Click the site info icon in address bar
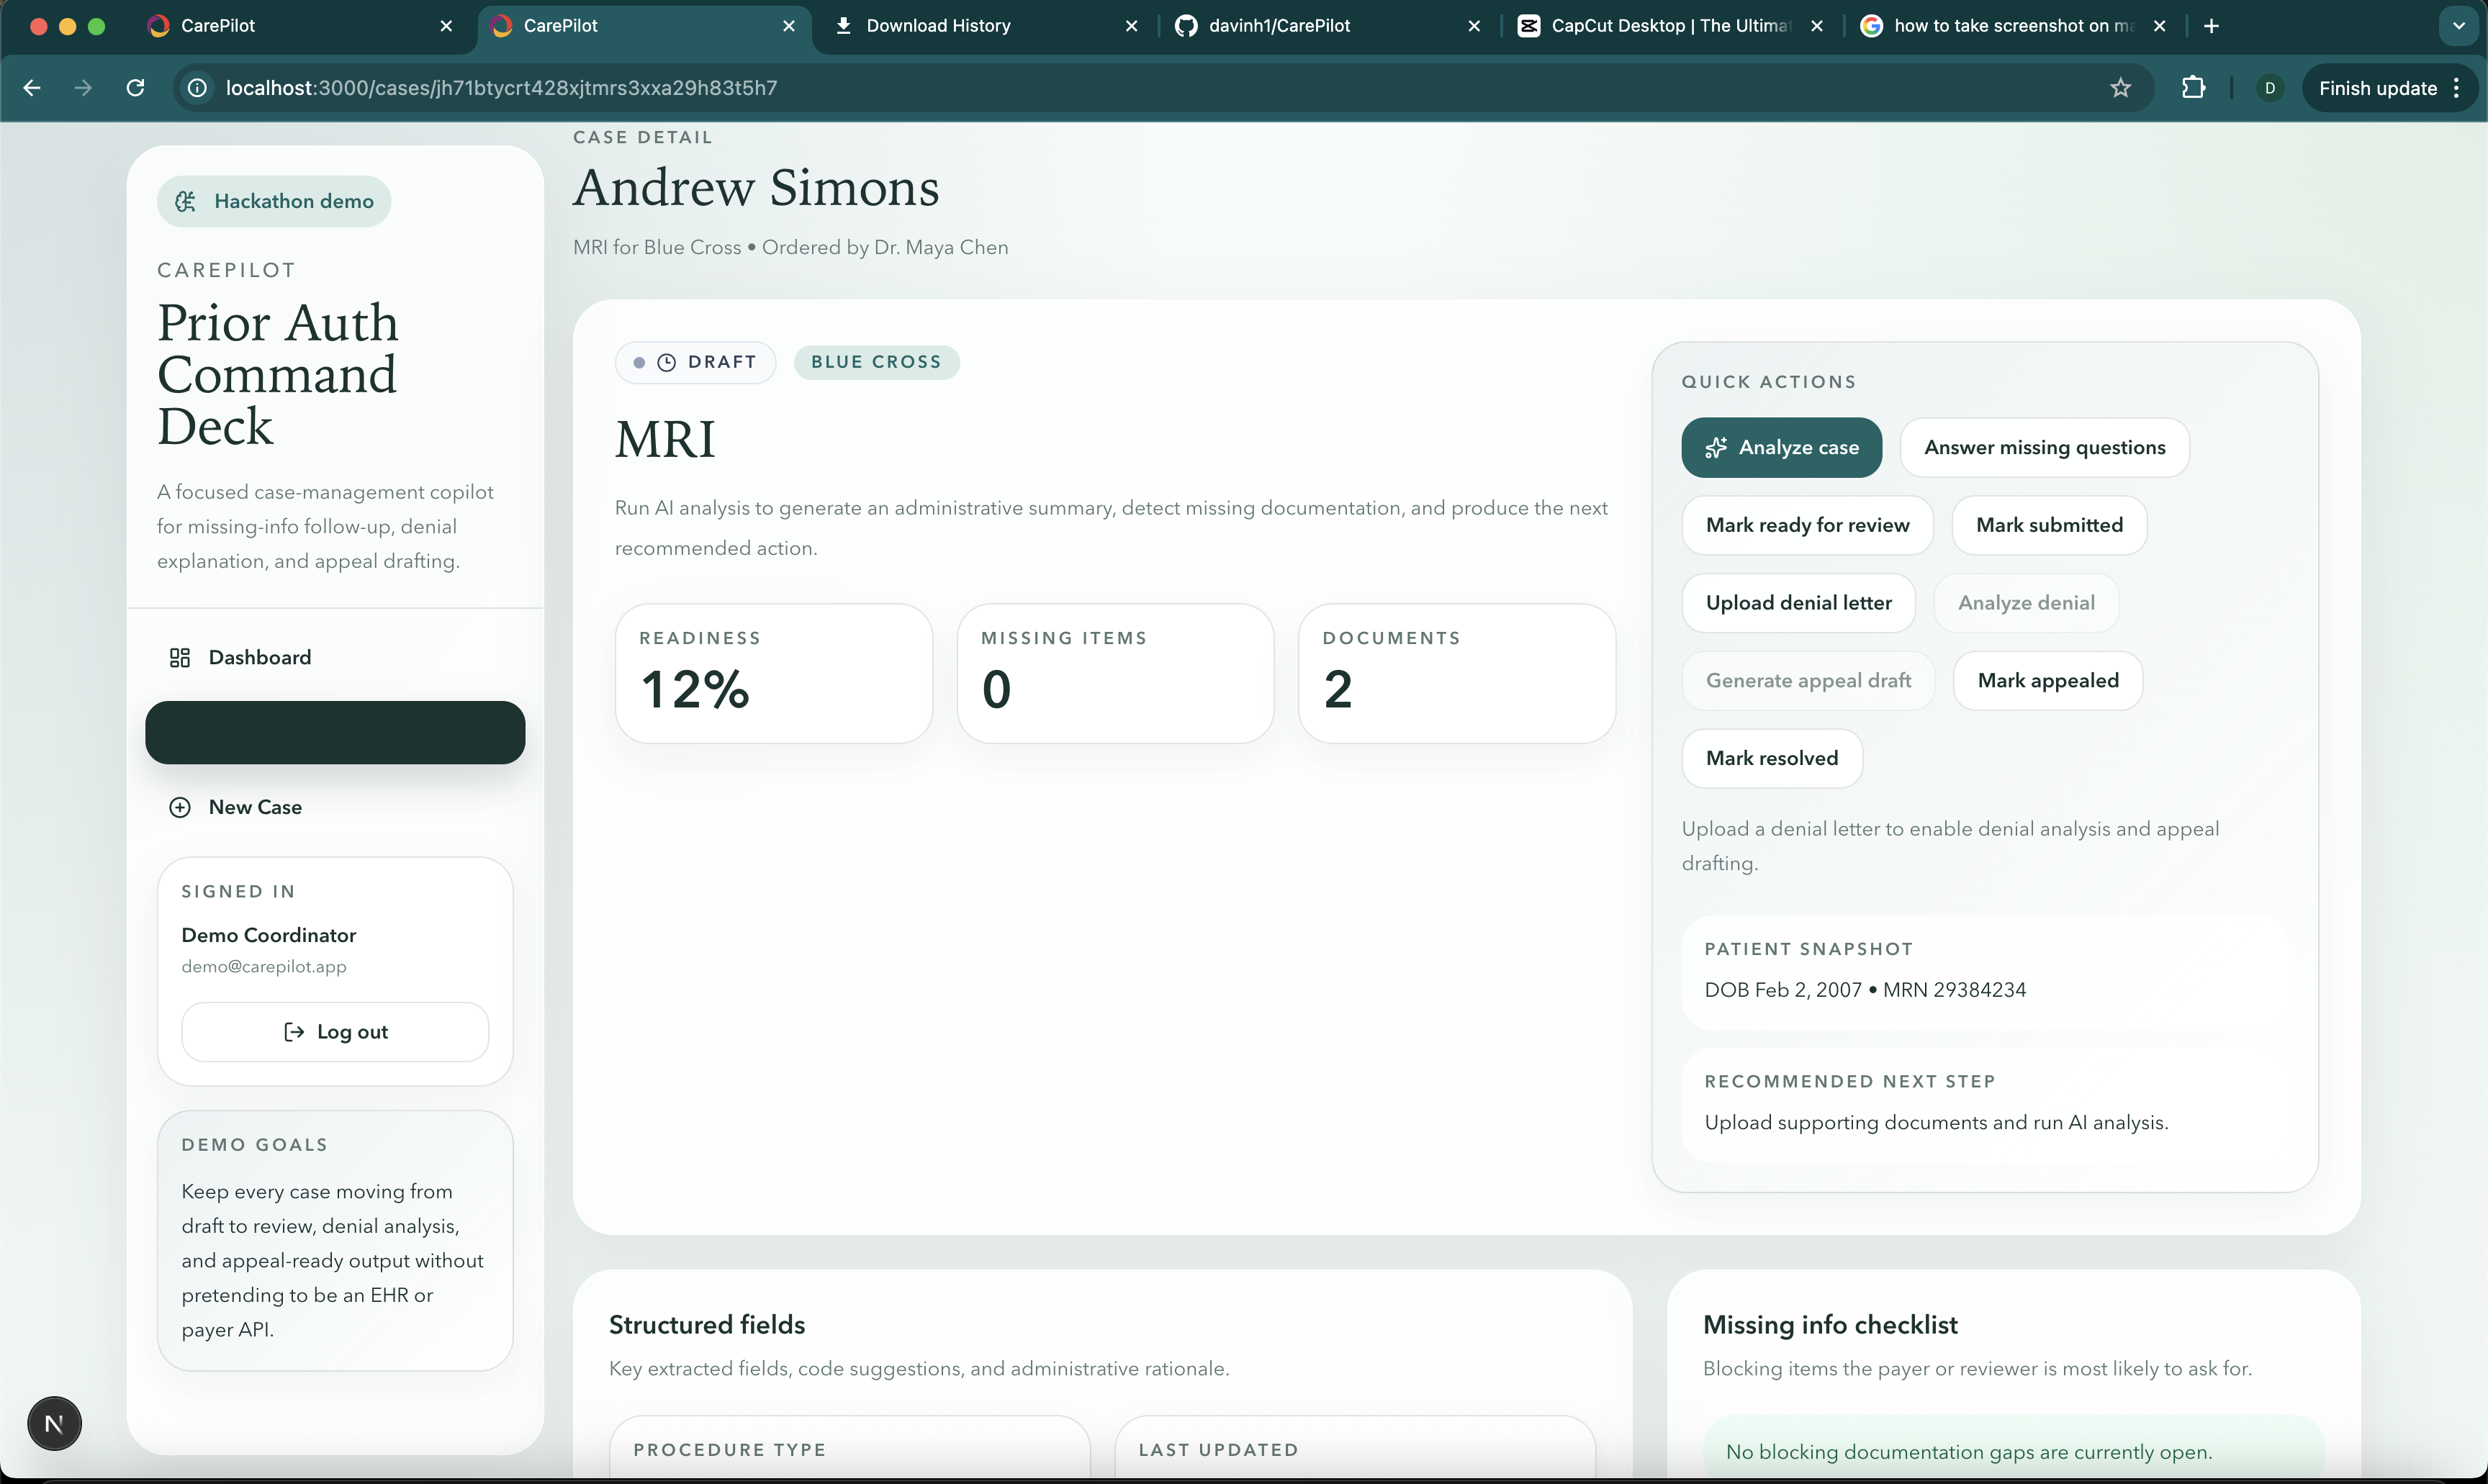The height and width of the screenshot is (1484, 2488). 198,88
